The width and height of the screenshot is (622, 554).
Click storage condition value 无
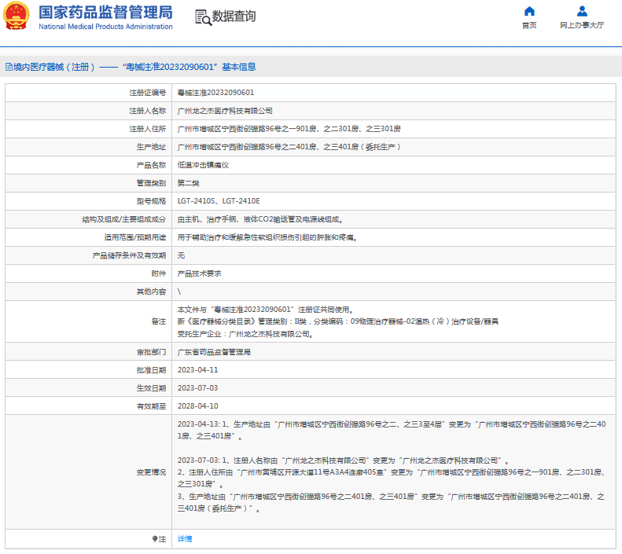181,255
